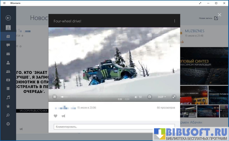Screen dimensions: 229x141
Task: Share the video via megaphone icon
Action: click(x=63, y=116)
